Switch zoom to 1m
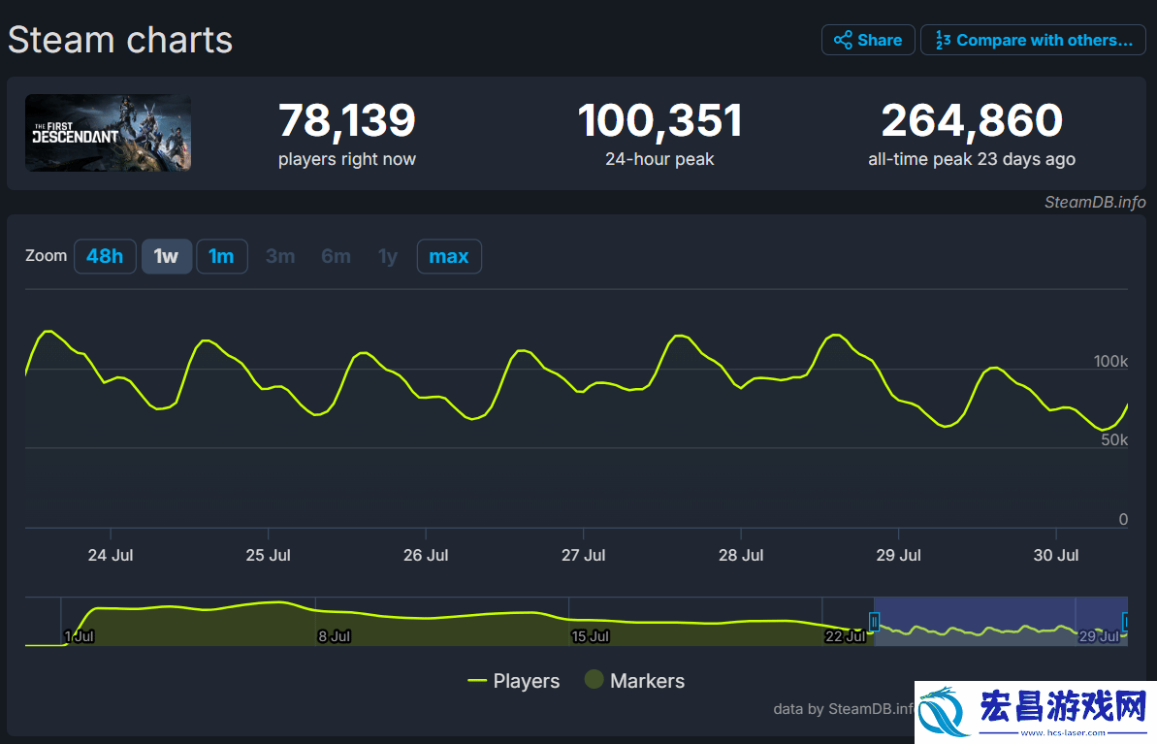 pos(221,256)
